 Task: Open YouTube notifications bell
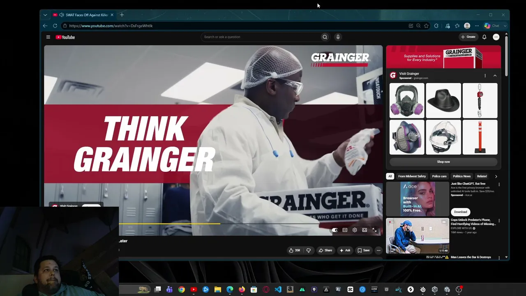pyautogui.click(x=484, y=37)
